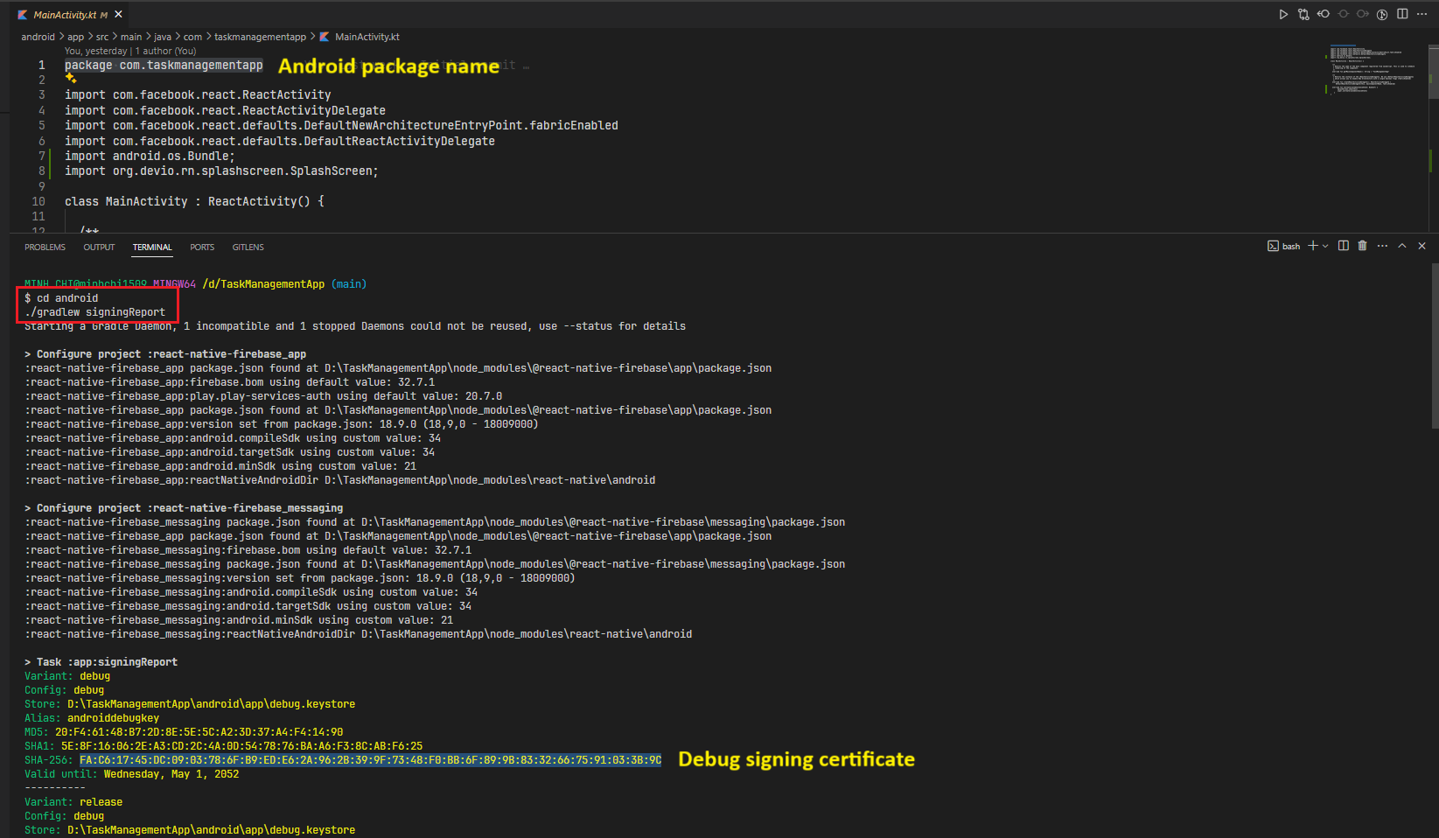1439x838 pixels.
Task: Open the editor More Actions ellipsis
Action: click(1422, 14)
